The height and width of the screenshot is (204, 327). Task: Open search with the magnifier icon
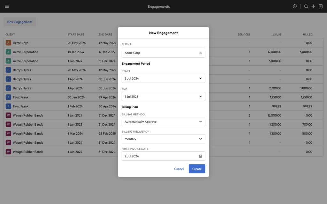[306, 6]
